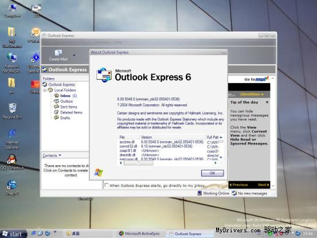Open the Identities dropdown
317x238 pixels.
[x=252, y=94]
